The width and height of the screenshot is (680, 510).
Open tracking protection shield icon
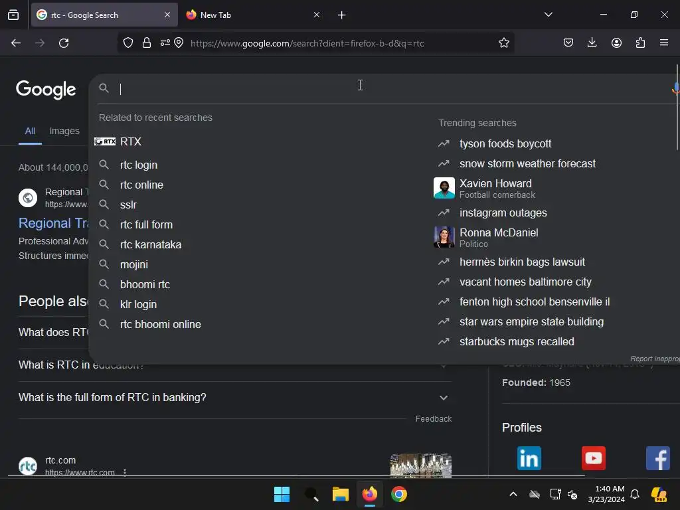pyautogui.click(x=128, y=43)
